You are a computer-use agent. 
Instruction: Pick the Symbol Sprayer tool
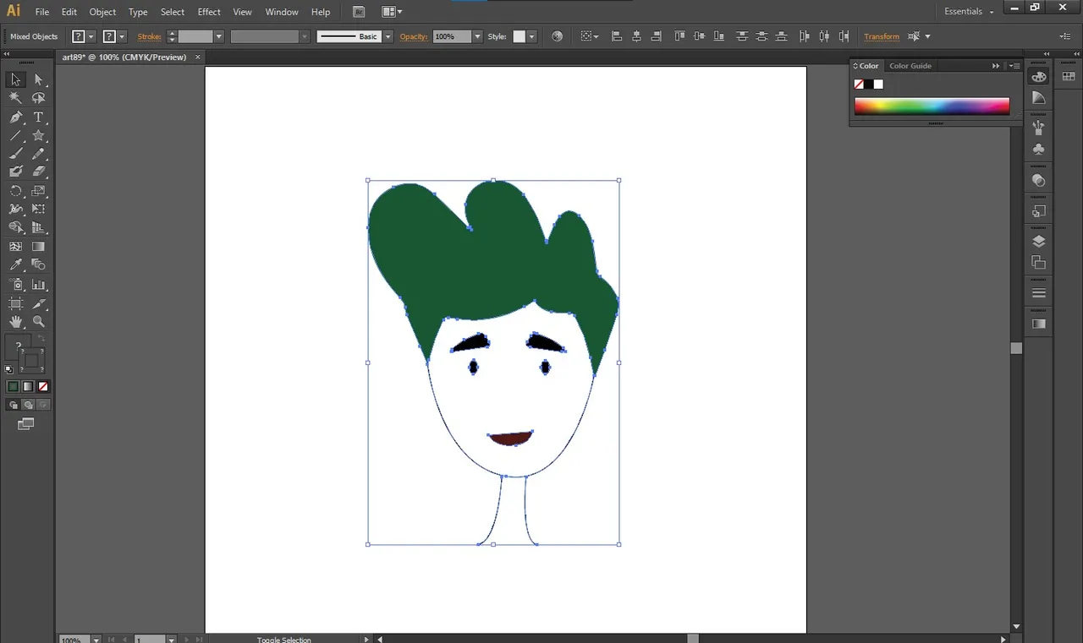pyautogui.click(x=15, y=285)
